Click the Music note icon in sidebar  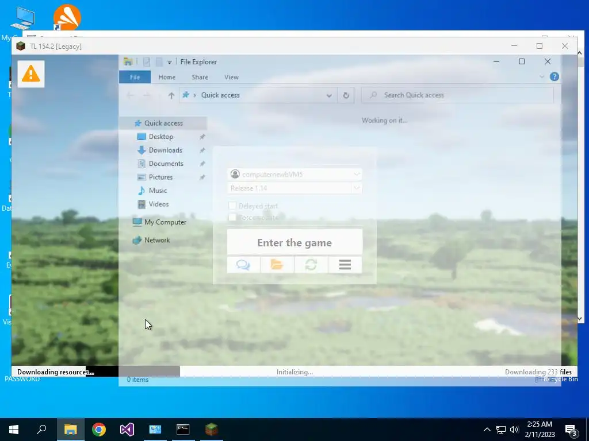click(x=141, y=191)
